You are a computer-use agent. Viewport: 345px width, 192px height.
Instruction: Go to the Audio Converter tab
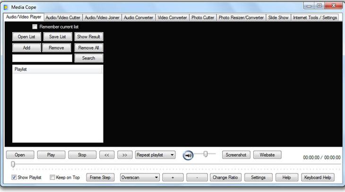138,17
